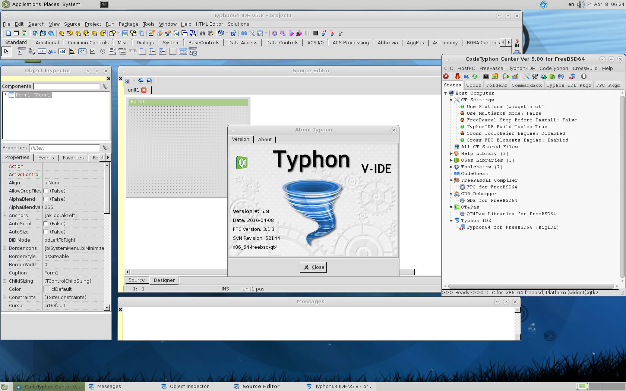Click the Properties filter input field
Screen dimensions: 626x391
click(64, 148)
